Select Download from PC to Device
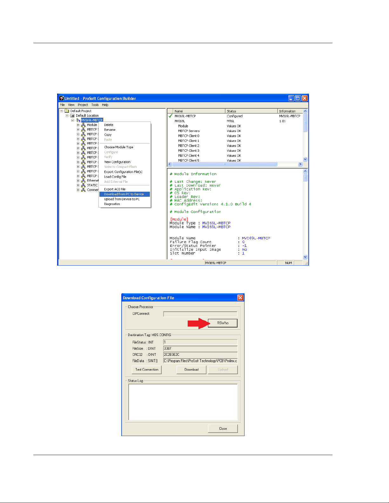This screenshot has height=503, width=389. 124,194
